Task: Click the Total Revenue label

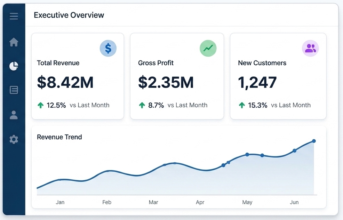Action: (58, 63)
